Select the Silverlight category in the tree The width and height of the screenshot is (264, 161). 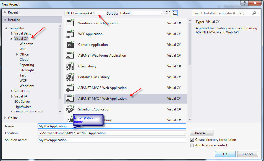coord(27,70)
